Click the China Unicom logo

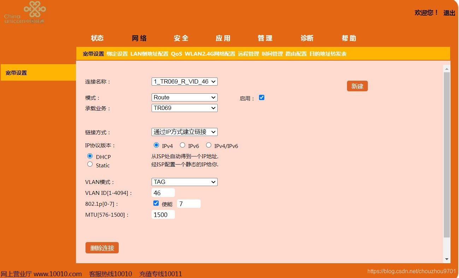pos(25,13)
